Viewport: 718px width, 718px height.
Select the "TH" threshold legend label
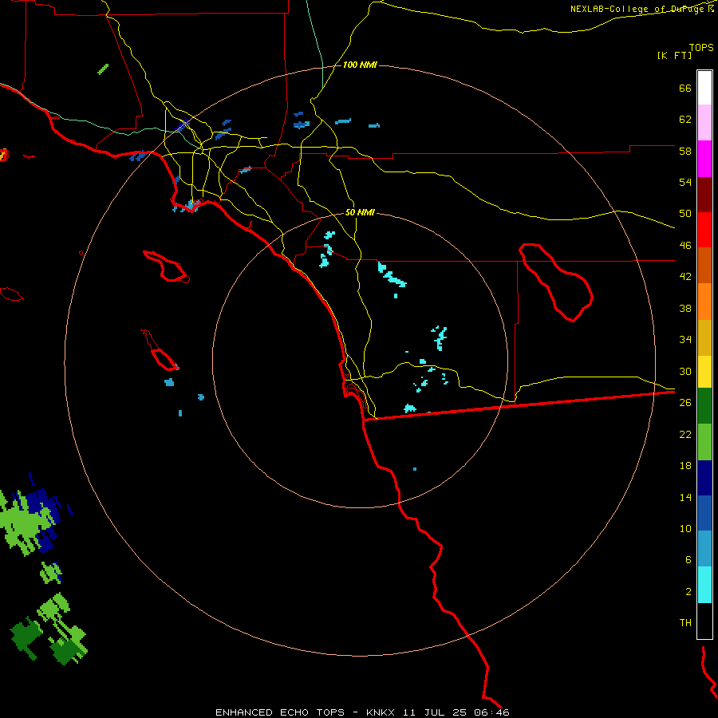(x=685, y=623)
